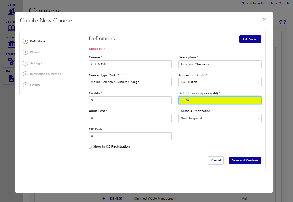Click the Save and Continue button
Viewport: 293px width, 202px height.
pyautogui.click(x=245, y=161)
